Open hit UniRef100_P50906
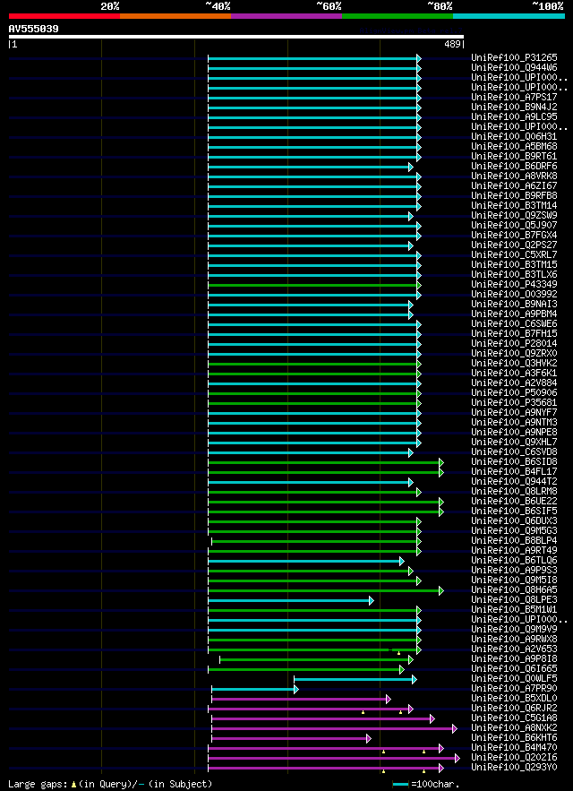The height and width of the screenshot is (791, 573). [x=514, y=392]
